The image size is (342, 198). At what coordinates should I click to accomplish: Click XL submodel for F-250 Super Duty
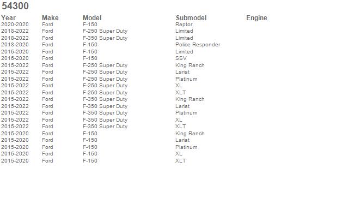179,86
